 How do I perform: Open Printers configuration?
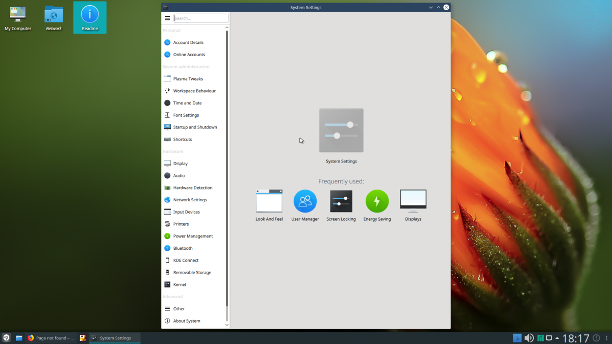pos(180,224)
